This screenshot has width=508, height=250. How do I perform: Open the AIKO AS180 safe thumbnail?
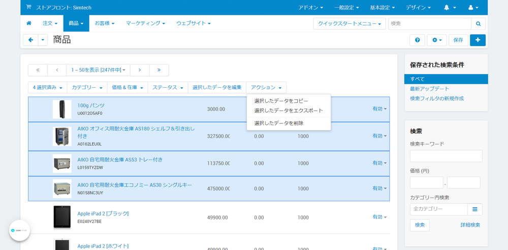tap(62, 136)
